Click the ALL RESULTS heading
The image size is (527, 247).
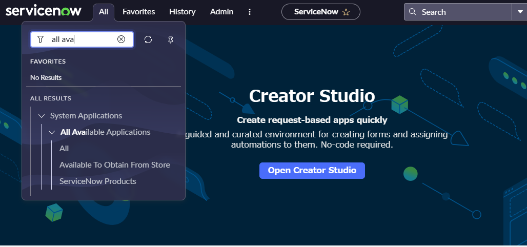(x=51, y=98)
